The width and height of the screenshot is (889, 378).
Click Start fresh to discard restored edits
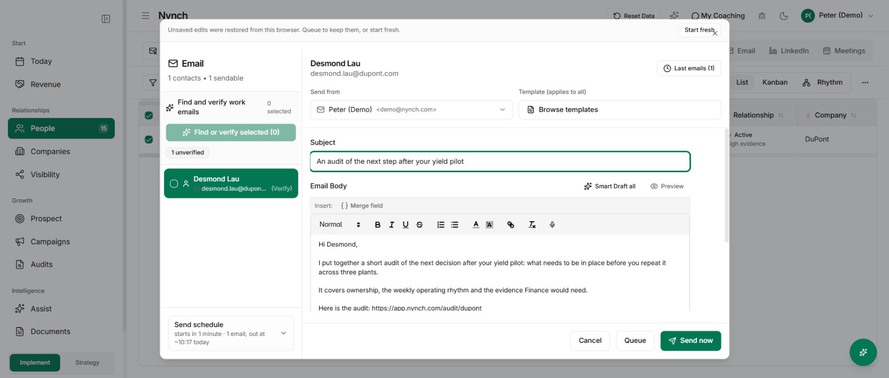[698, 30]
